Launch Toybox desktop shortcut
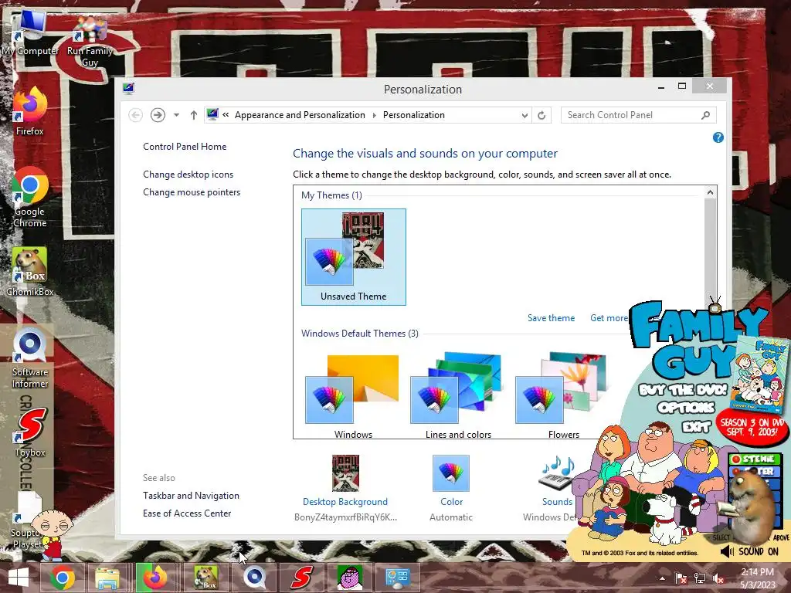Image resolution: width=791 pixels, height=593 pixels. (30, 432)
